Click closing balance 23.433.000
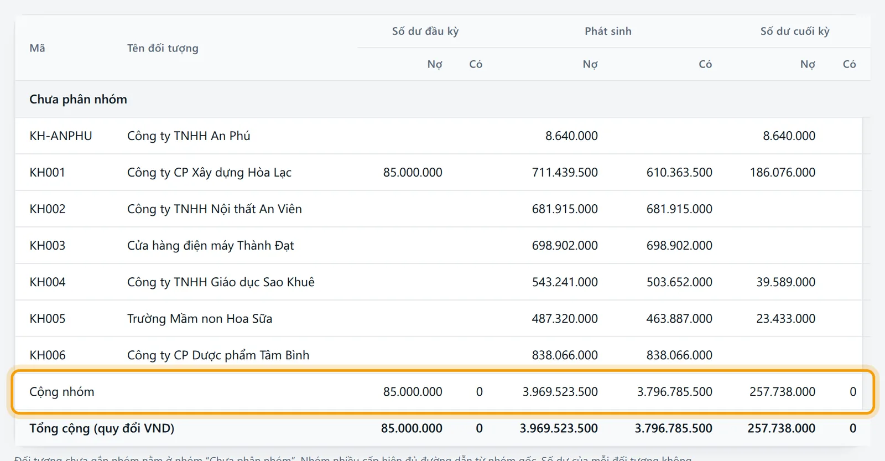Screen dimensions: 885x461 point(786,318)
